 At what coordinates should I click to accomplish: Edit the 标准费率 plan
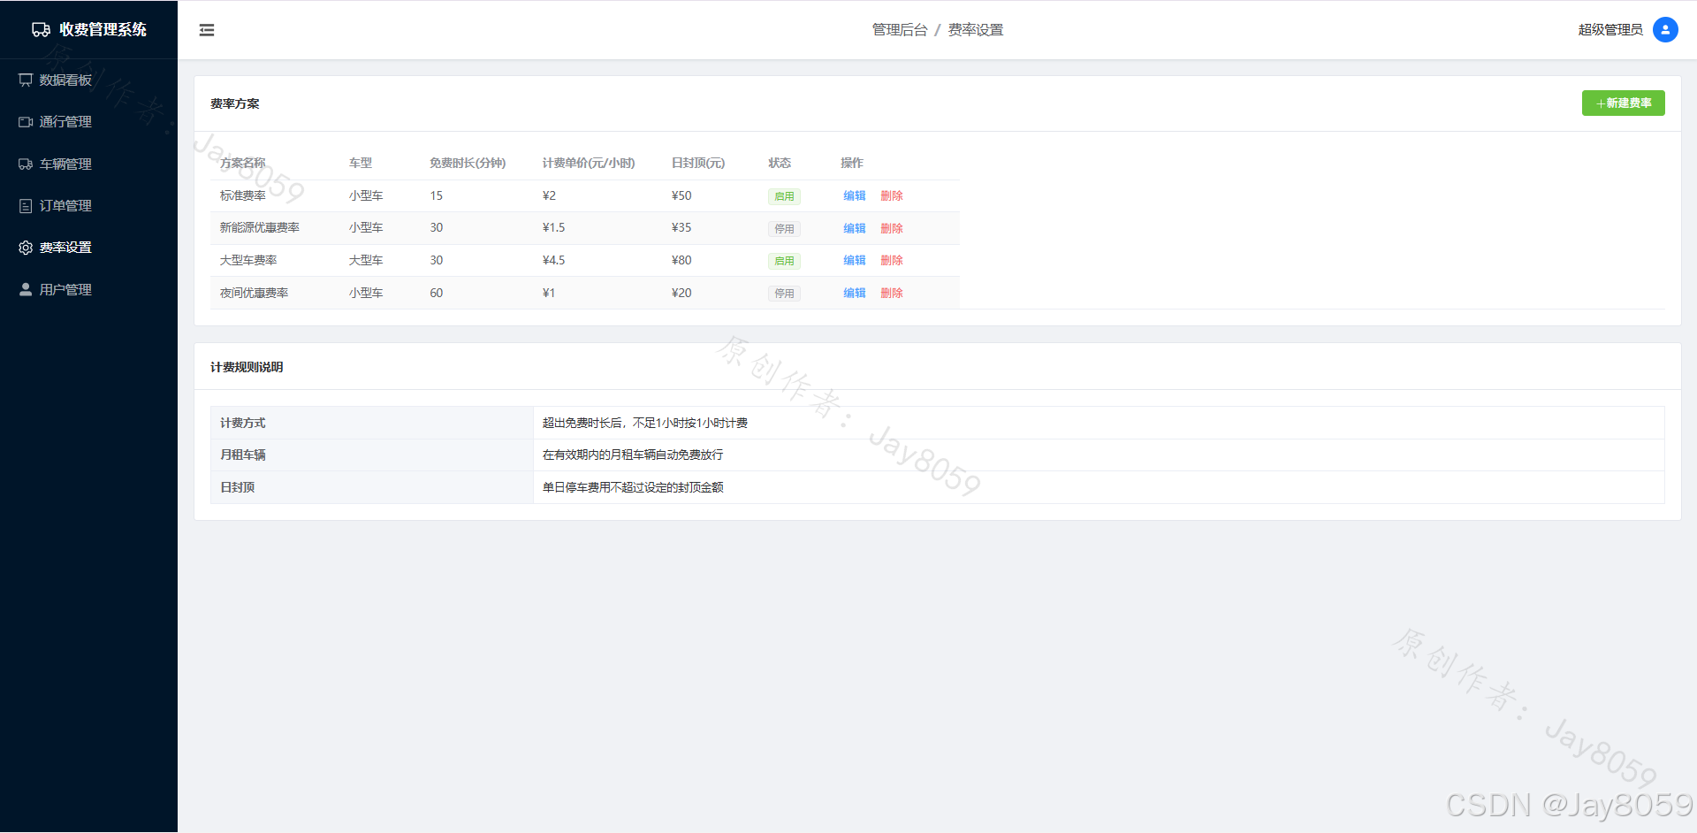click(x=855, y=196)
